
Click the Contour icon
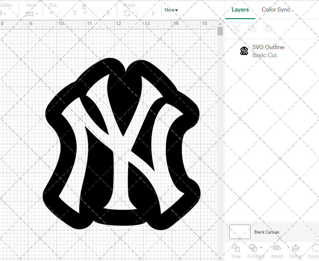(x=315, y=249)
